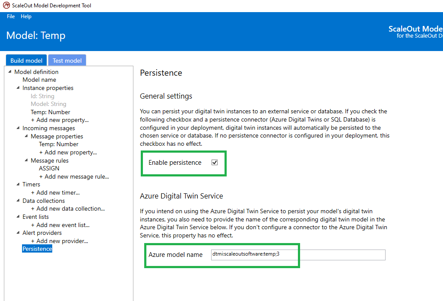
Task: Collapse the Message rules node
Action: pyautogui.click(x=26, y=160)
